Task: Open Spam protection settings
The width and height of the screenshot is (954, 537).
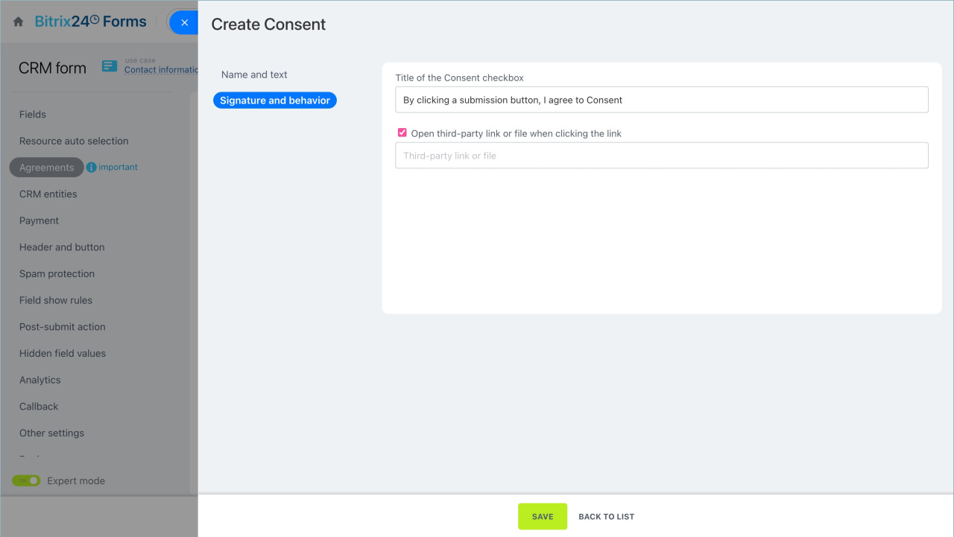Action: click(57, 274)
